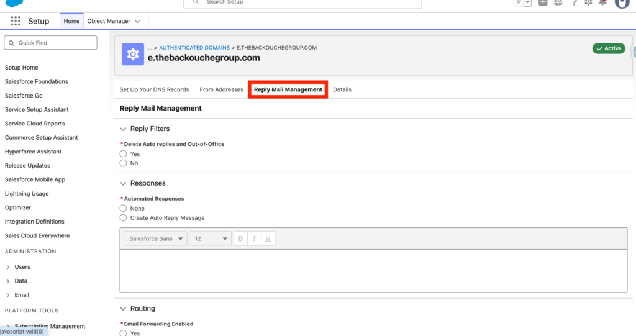
Task: Click the Authenticated Domains breadcrumb link
Action: [194, 48]
